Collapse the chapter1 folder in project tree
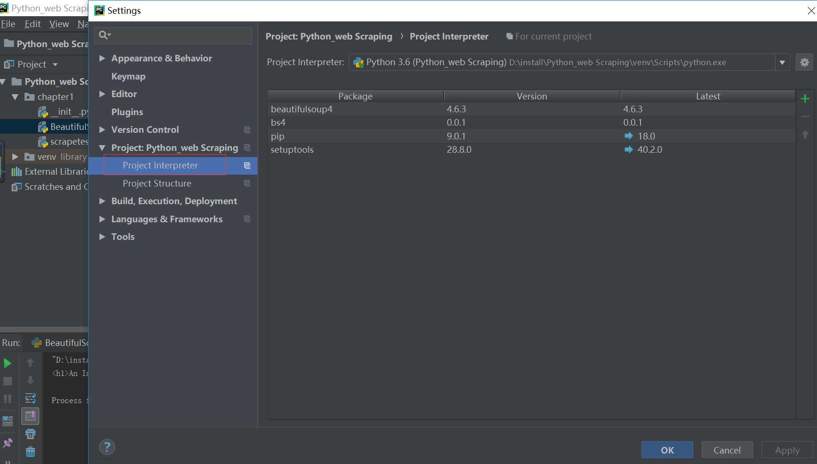The image size is (817, 464). pyautogui.click(x=15, y=97)
